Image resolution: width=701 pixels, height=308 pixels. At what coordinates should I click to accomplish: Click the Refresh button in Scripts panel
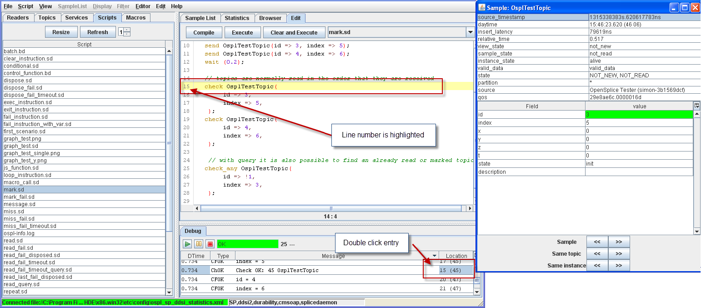click(98, 32)
